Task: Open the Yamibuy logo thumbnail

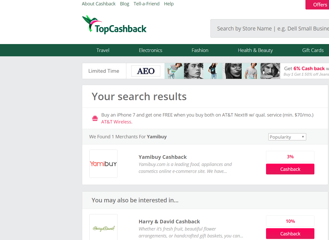Action: pos(103,164)
